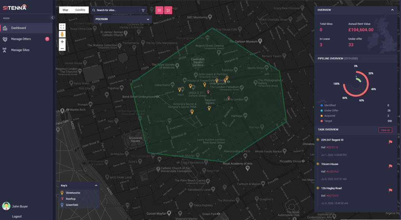Zoom in on the map
Viewport: 401px width, 220px height.
pyautogui.click(x=62, y=42)
